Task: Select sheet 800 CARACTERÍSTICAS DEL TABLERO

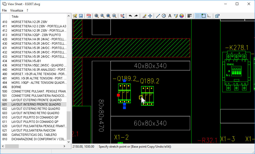Action: pyautogui.click(x=34, y=135)
